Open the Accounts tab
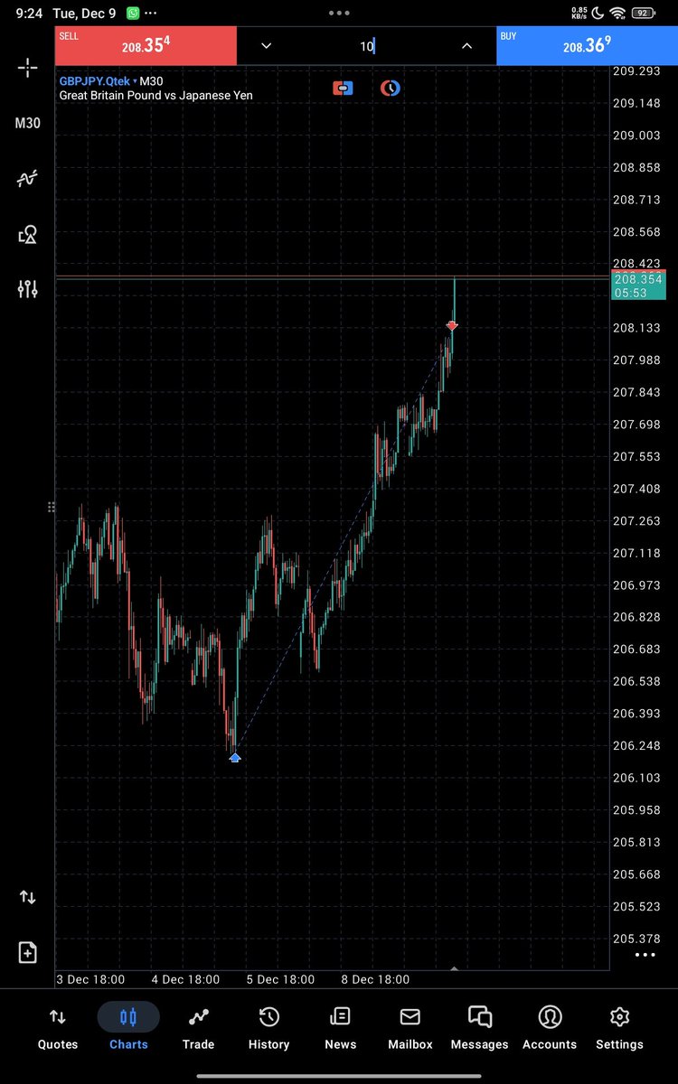Viewport: 678px width, 1084px height. 550,1027
